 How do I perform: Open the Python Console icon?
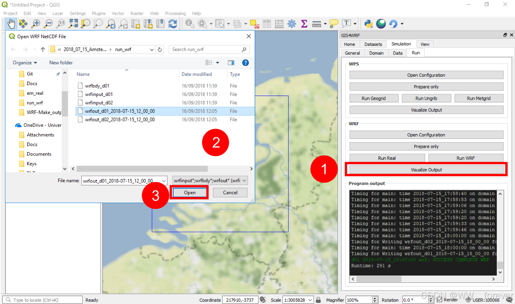(x=368, y=24)
